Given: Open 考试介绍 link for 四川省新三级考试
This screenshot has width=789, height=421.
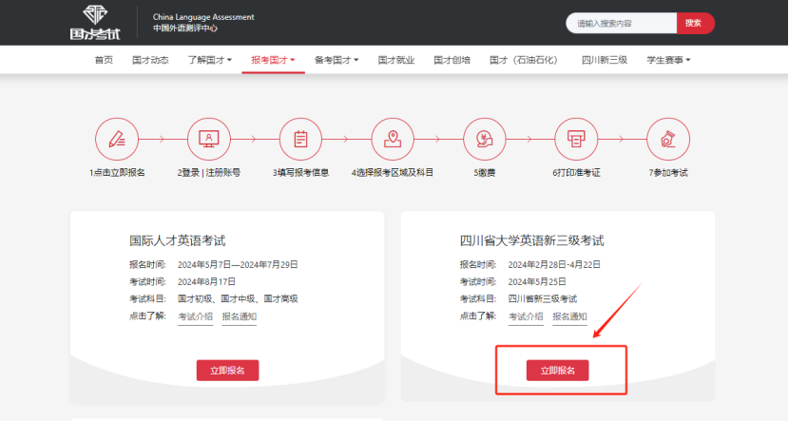Looking at the screenshot, I should (x=526, y=316).
